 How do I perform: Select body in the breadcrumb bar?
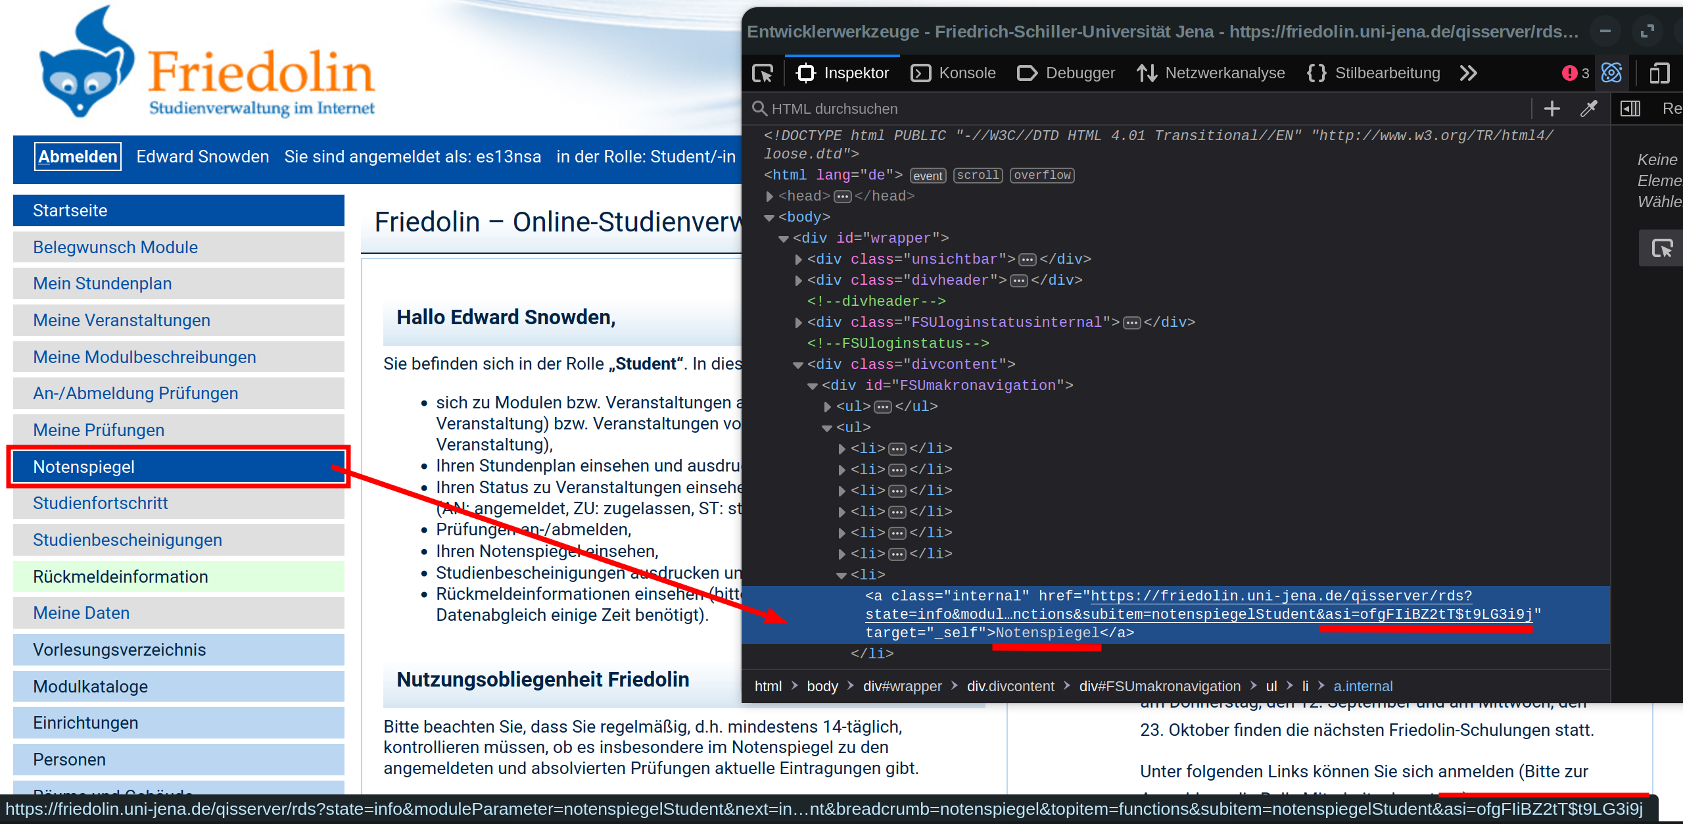click(822, 686)
